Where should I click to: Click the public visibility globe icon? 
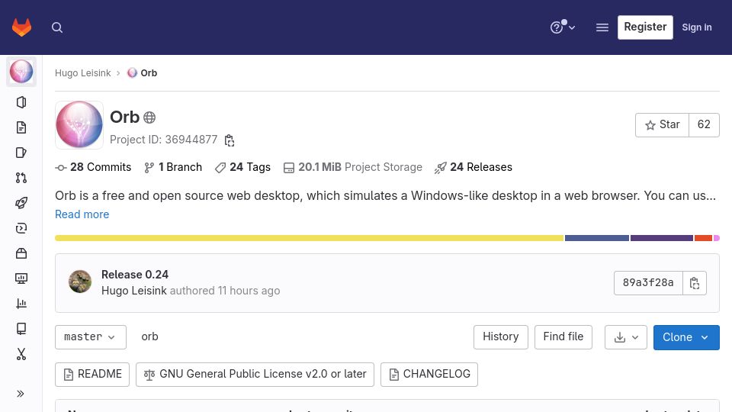[x=149, y=117]
